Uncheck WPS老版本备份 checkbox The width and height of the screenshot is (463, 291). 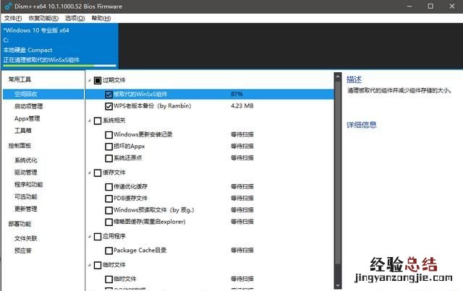pos(109,106)
